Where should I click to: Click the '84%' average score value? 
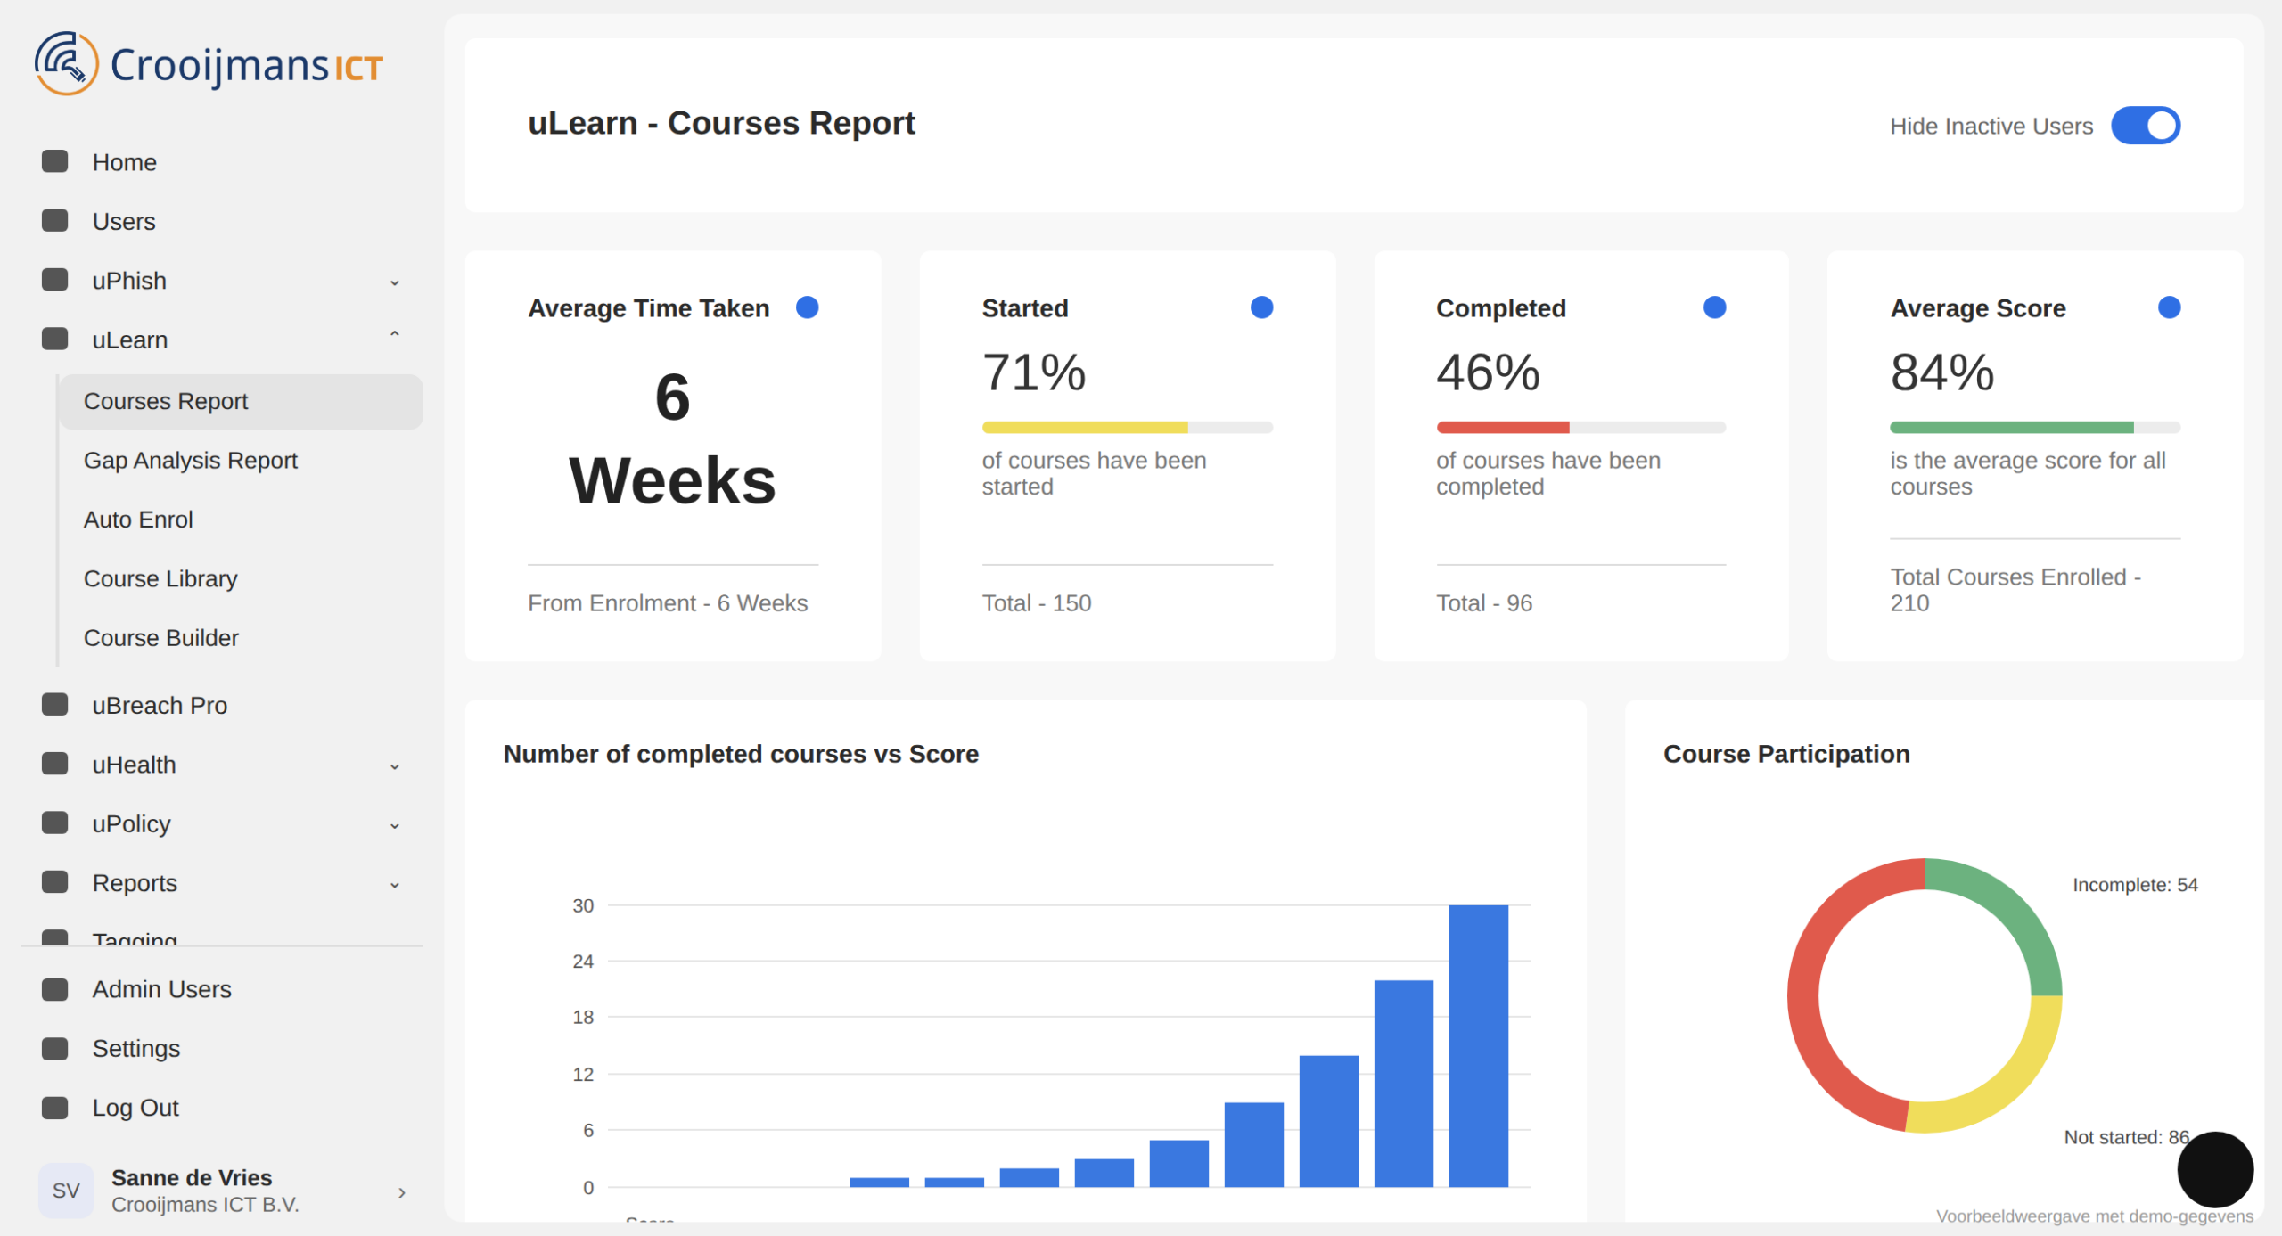[x=1941, y=372]
